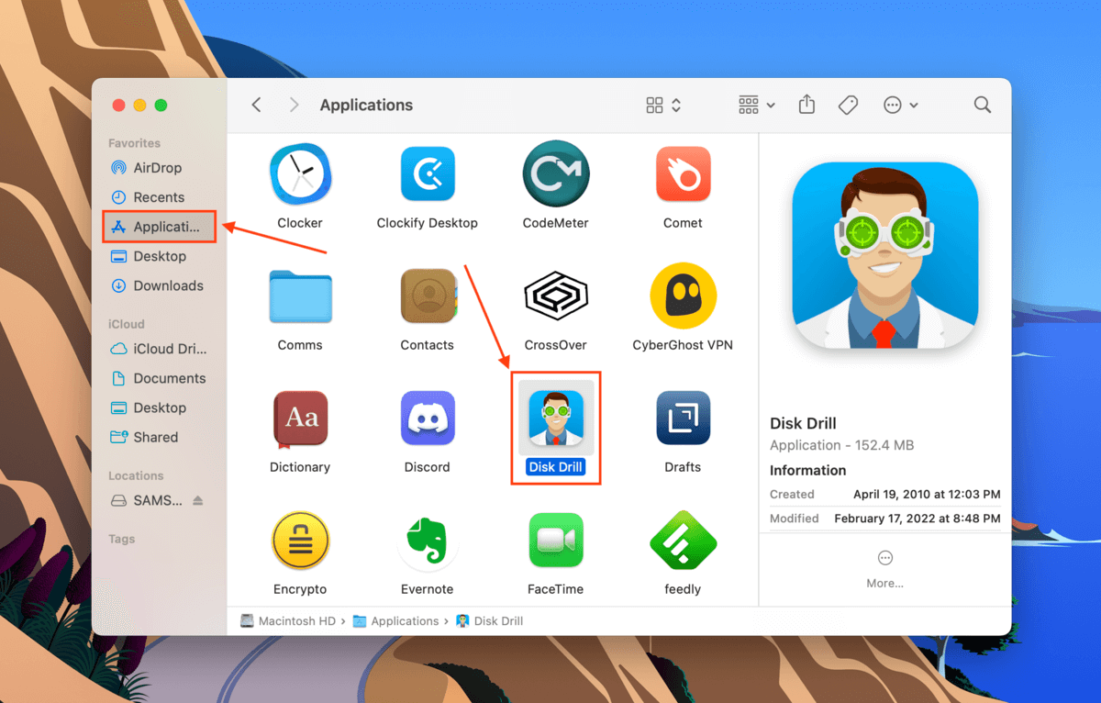Click the Disk Drill preview image
The height and width of the screenshot is (703, 1101).
pyautogui.click(x=885, y=256)
